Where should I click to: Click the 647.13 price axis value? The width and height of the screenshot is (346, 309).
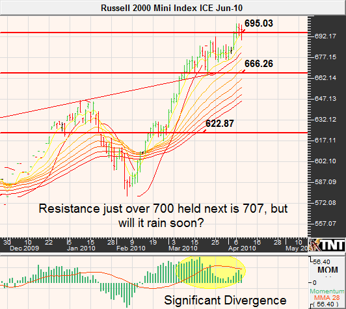click(325, 98)
